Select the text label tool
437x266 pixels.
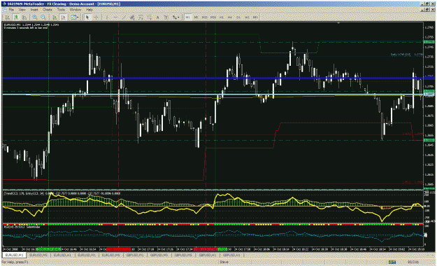point(166,17)
